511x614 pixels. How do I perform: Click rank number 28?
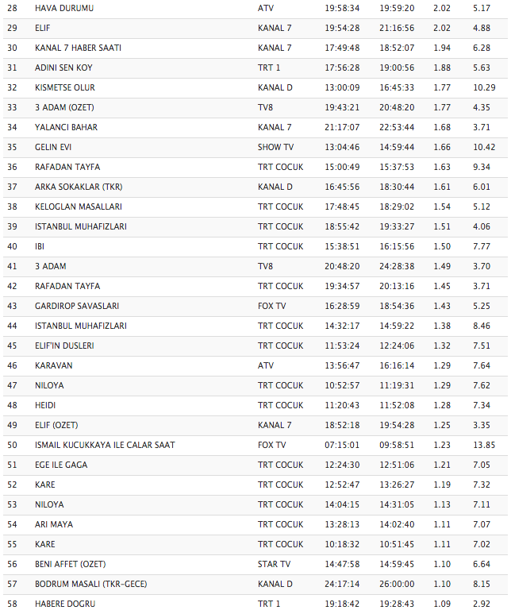(x=12, y=8)
